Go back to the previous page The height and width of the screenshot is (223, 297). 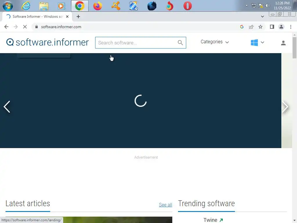pyautogui.click(x=6, y=27)
